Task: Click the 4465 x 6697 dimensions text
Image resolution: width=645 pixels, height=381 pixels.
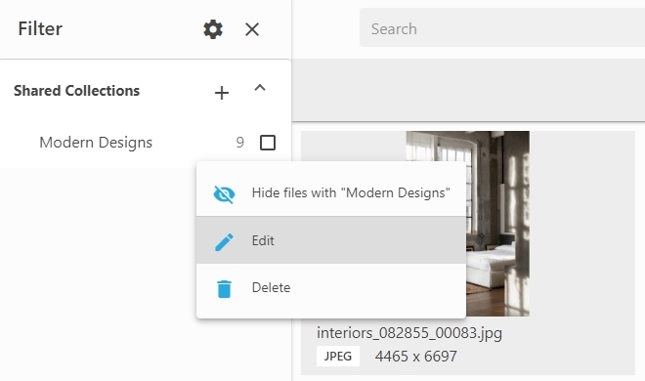Action: 416,357
